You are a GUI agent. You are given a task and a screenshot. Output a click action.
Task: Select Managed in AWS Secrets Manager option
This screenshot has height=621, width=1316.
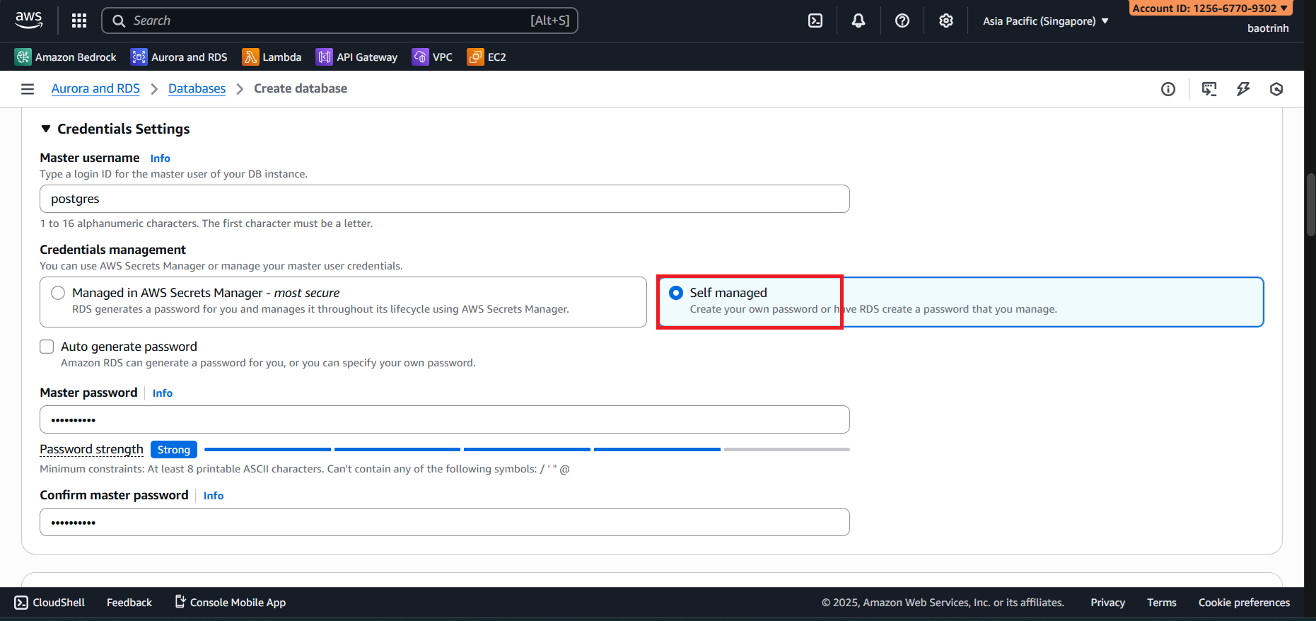pyautogui.click(x=58, y=293)
